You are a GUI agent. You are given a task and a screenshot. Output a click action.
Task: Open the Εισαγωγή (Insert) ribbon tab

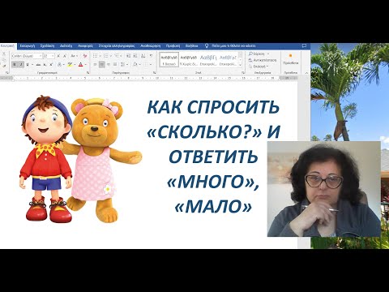(28, 46)
